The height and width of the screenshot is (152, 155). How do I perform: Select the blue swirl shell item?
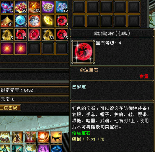click(x=21, y=21)
